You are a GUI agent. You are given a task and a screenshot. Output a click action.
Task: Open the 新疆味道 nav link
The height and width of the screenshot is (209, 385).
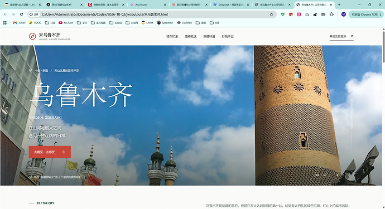click(x=209, y=36)
